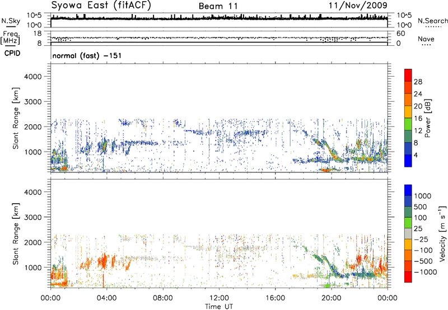Click the '-1000' value on Velocity colorbar
Viewport: 448px width, 310px height.
(x=426, y=272)
